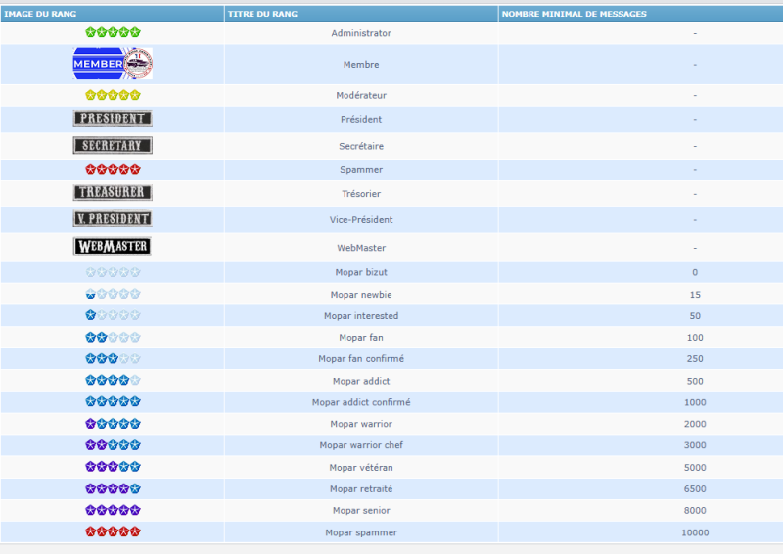Select the 'Mopar warrior' rank title
This screenshot has height=554, width=783.
click(361, 424)
